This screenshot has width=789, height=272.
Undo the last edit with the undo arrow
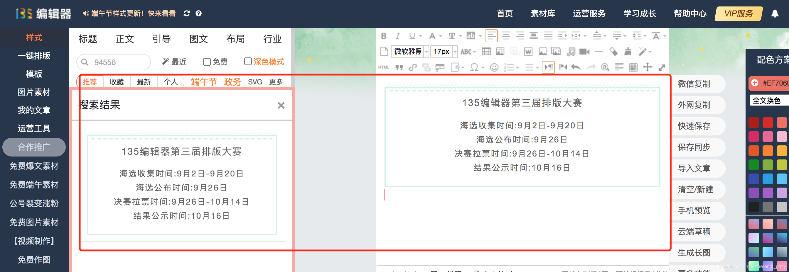(x=575, y=67)
